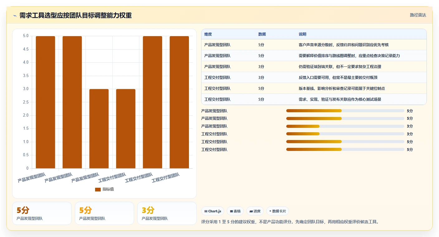Select row text 版本基线、影响分析和审查记录可能属于关键控制点
This screenshot has width=439, height=237.
click(x=342, y=89)
